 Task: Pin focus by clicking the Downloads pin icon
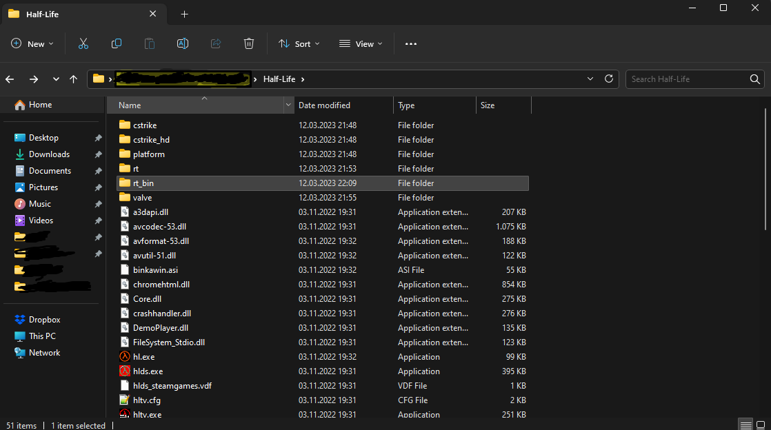[98, 154]
